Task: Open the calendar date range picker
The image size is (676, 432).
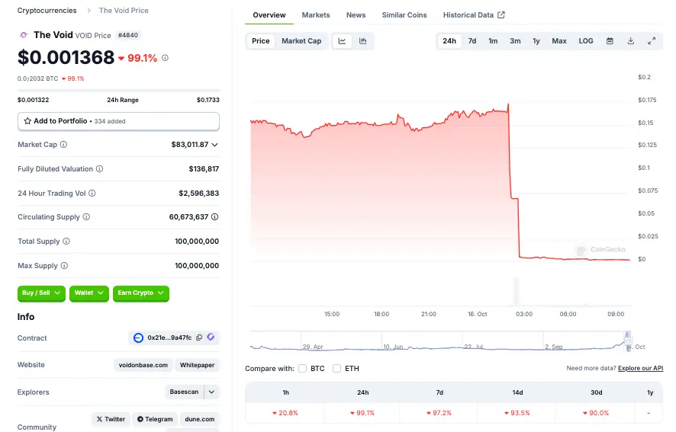Action: tap(610, 41)
